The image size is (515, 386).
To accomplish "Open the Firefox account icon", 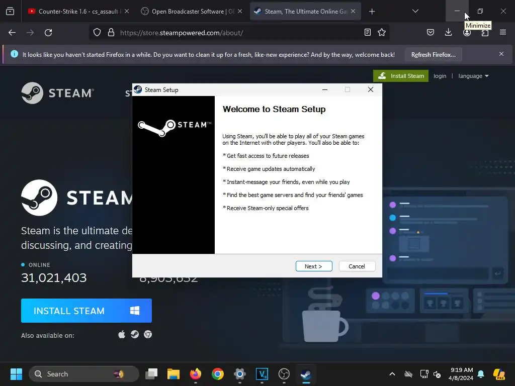I will click(x=467, y=33).
